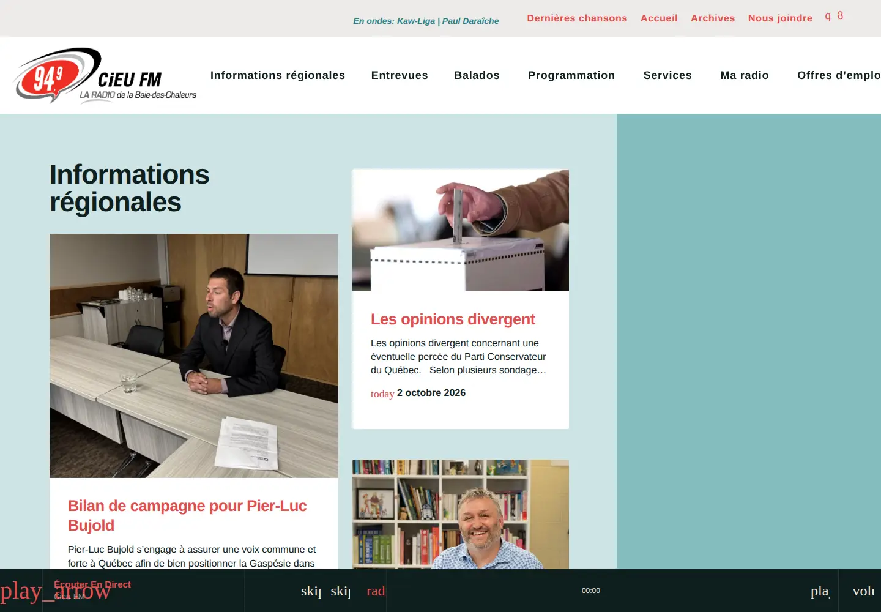Click the Nous joindre link

coord(780,18)
